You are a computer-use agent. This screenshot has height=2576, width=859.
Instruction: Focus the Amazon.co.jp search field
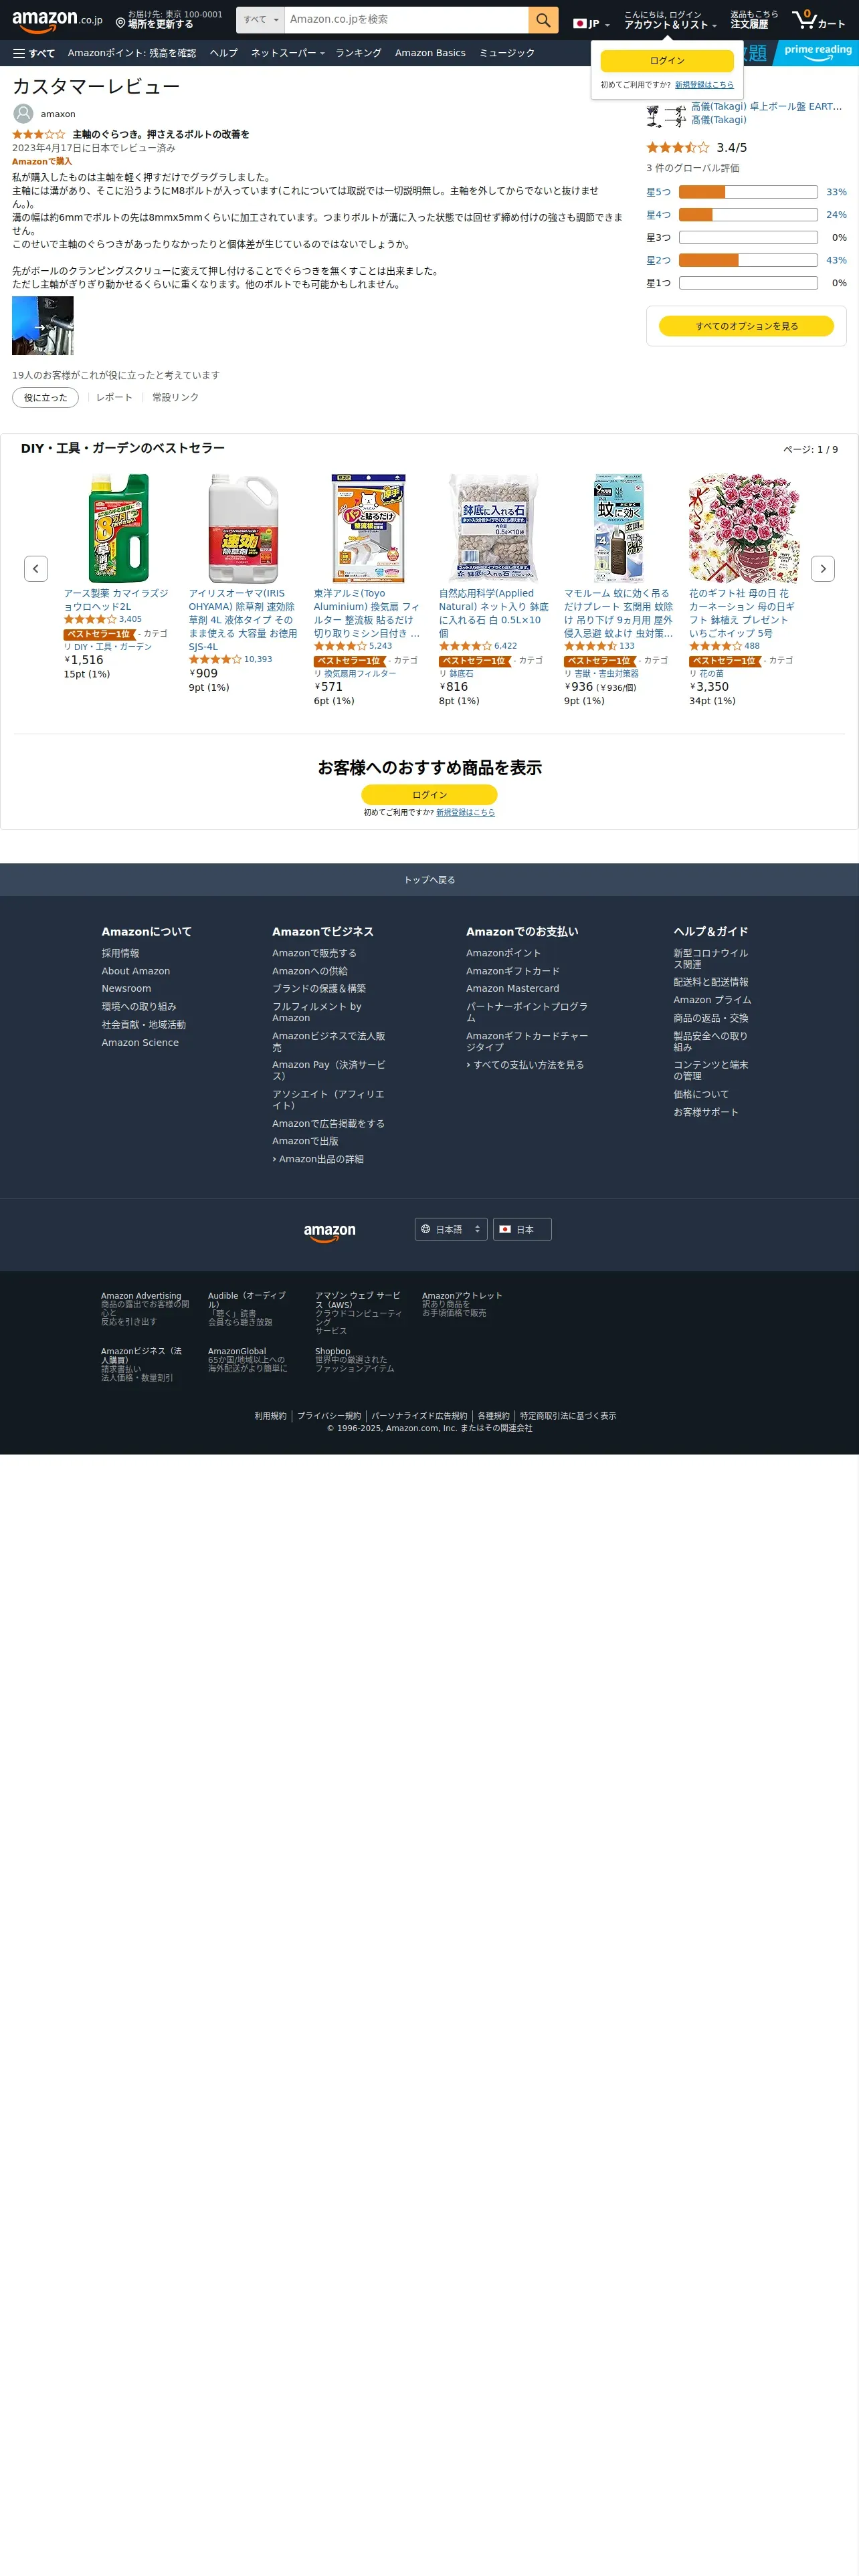(406, 20)
